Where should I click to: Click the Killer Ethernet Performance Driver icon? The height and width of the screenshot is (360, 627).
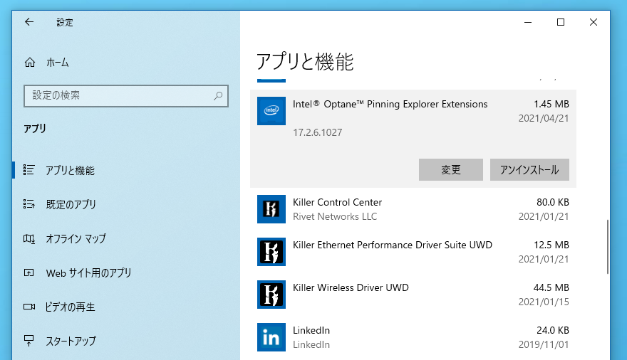[271, 252]
